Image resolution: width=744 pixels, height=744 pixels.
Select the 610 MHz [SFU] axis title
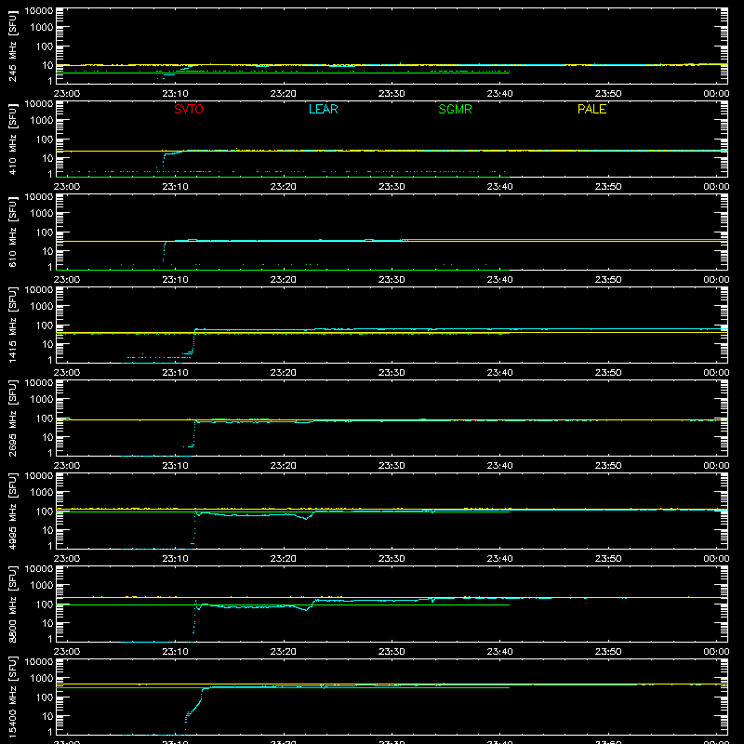(13, 232)
